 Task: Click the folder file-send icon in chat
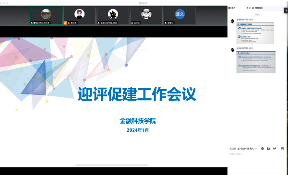(x=268, y=149)
